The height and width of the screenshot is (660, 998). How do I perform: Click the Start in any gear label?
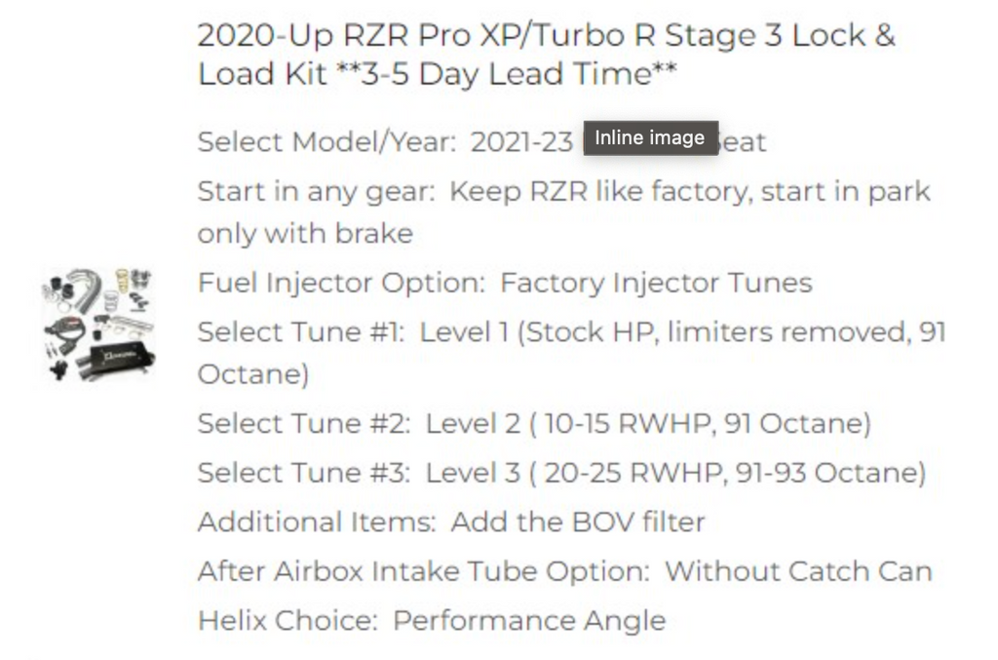(x=317, y=192)
